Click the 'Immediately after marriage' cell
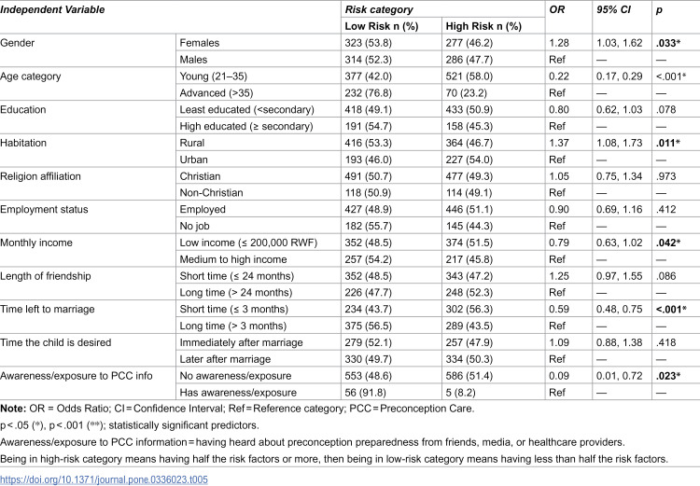 click(x=241, y=342)
